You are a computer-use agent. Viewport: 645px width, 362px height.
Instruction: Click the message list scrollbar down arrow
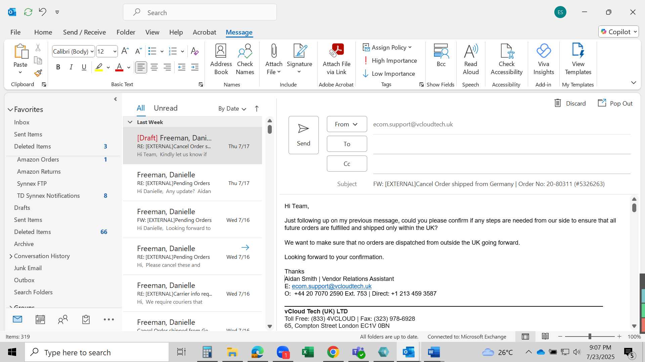pyautogui.click(x=269, y=326)
